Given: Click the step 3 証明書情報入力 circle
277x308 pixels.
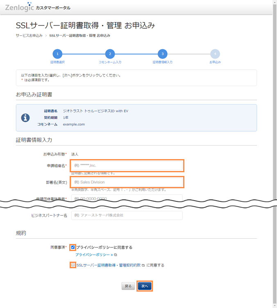Looking at the screenshot, I should [x=163, y=54].
